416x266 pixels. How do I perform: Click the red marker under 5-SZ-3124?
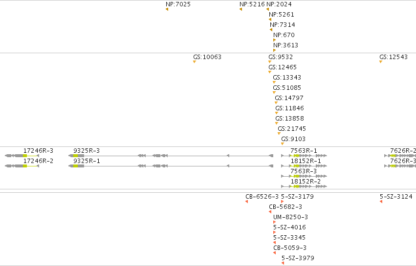coord(381,202)
